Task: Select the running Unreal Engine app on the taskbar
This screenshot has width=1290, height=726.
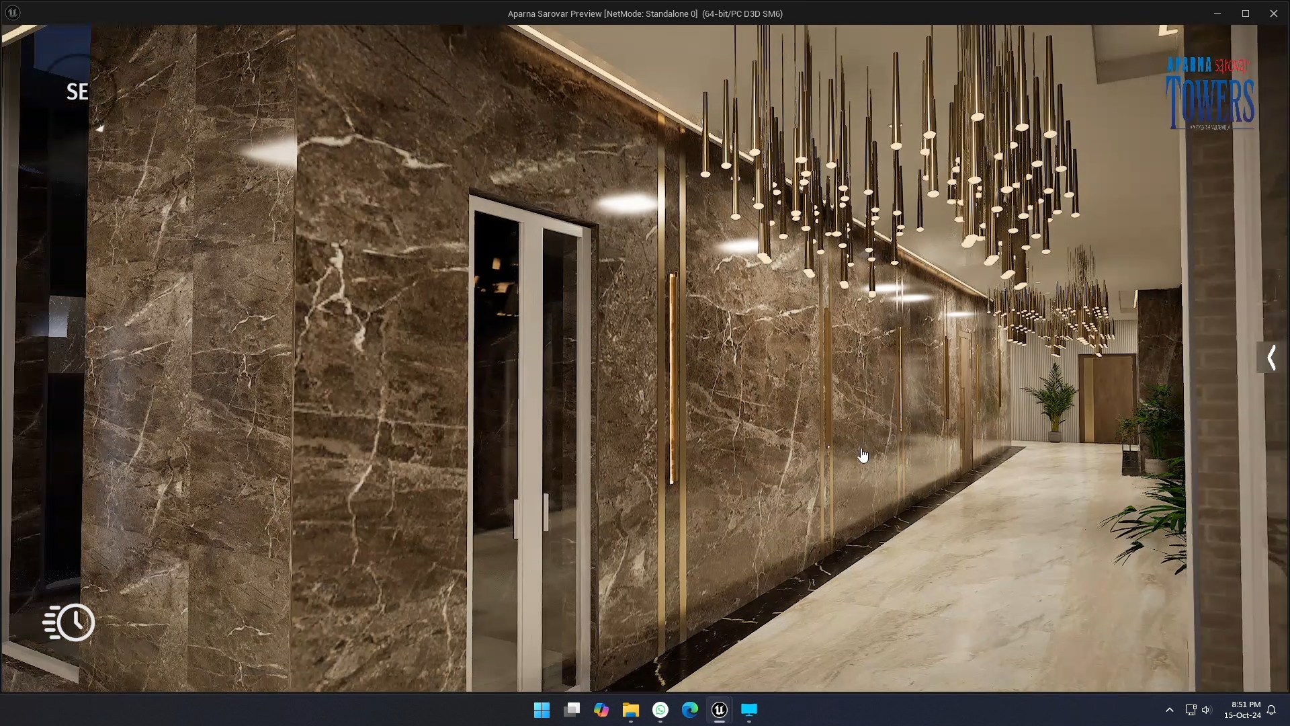Action: click(719, 711)
